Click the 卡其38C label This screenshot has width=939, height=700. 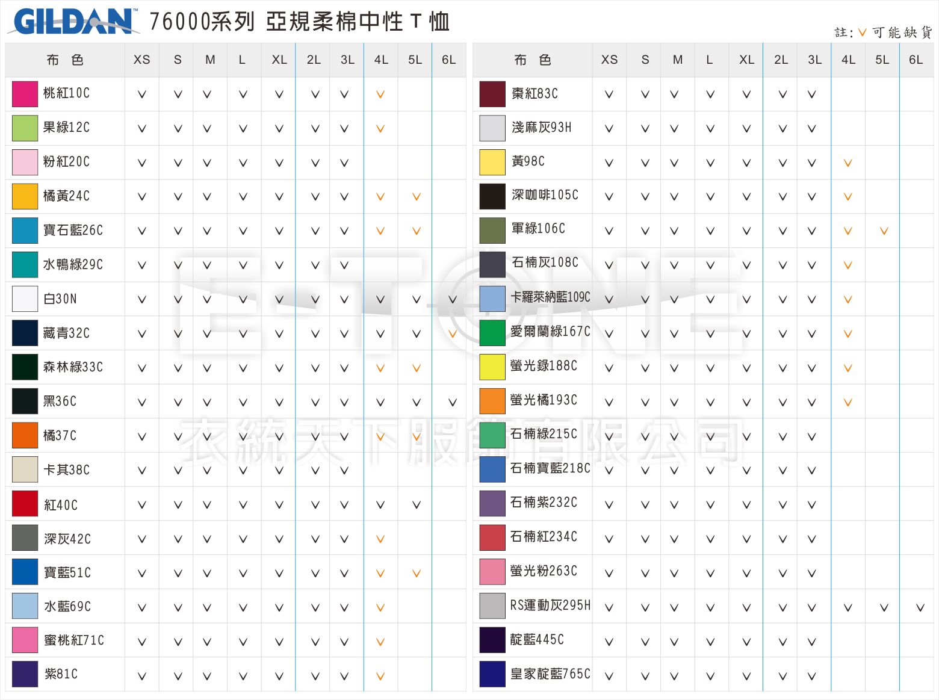(66, 469)
